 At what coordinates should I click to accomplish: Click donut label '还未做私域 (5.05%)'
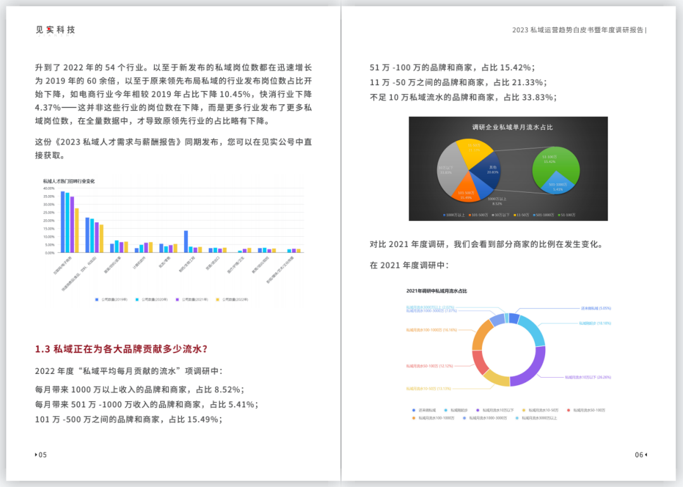[596, 308]
